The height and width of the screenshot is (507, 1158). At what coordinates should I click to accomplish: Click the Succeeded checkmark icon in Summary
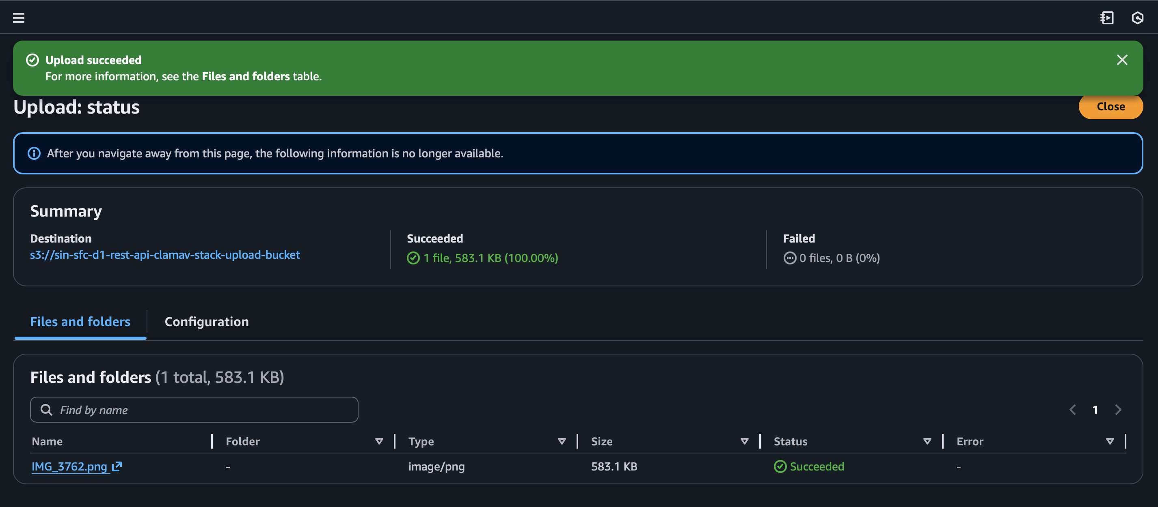point(413,258)
